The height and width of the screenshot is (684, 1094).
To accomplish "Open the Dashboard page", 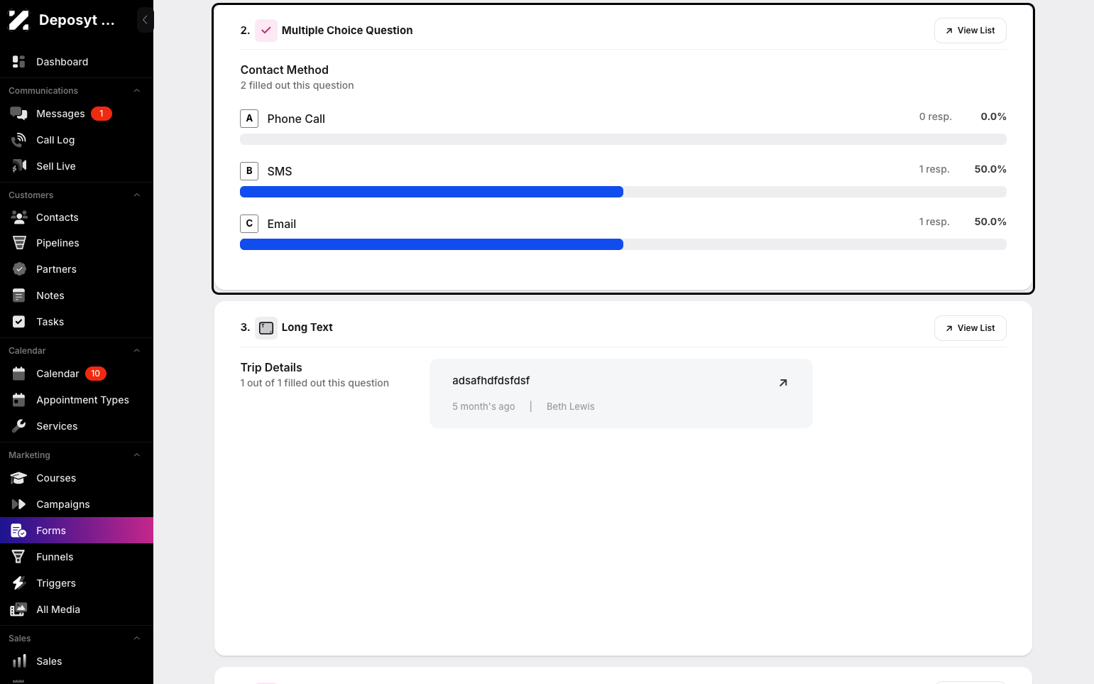I will 77,62.
